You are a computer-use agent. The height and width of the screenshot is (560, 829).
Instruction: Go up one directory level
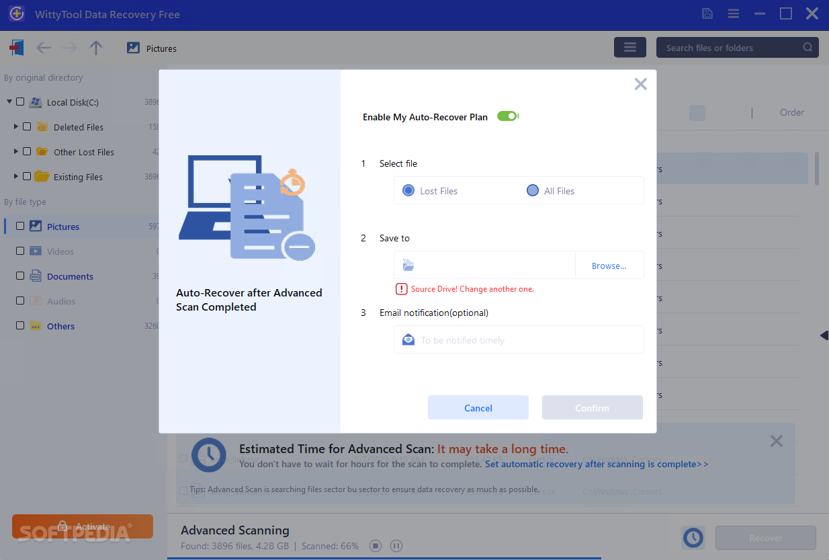(x=96, y=48)
